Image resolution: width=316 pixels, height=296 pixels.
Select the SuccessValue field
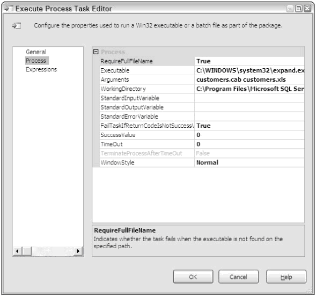pyautogui.click(x=249, y=135)
